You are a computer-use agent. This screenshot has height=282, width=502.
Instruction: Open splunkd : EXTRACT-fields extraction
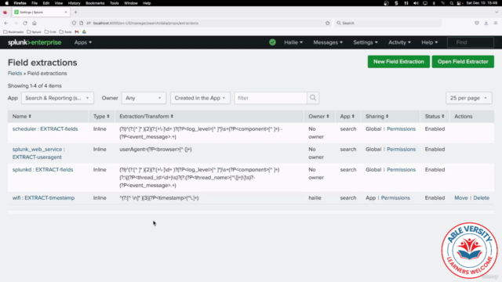click(x=42, y=170)
